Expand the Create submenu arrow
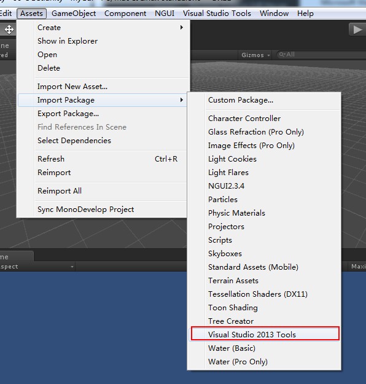This screenshot has width=366, height=384. tap(181, 28)
